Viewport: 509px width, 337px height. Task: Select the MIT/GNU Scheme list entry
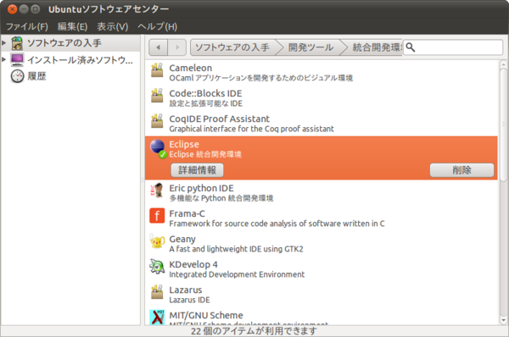321,316
